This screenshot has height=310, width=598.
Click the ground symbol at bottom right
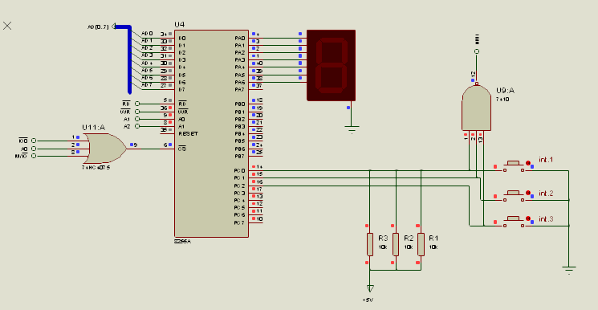568,270
